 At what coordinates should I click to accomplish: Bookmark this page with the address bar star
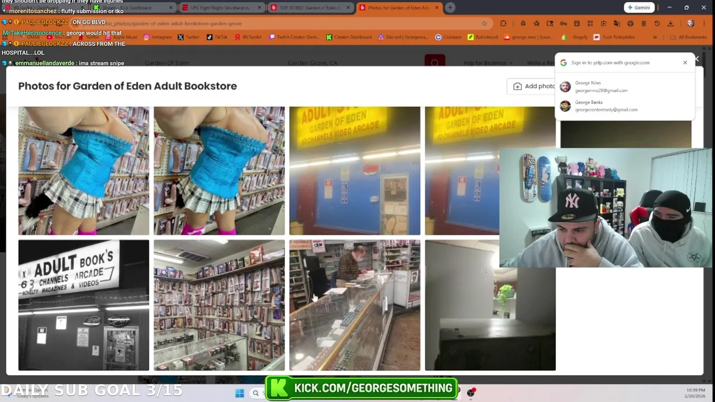484,23
